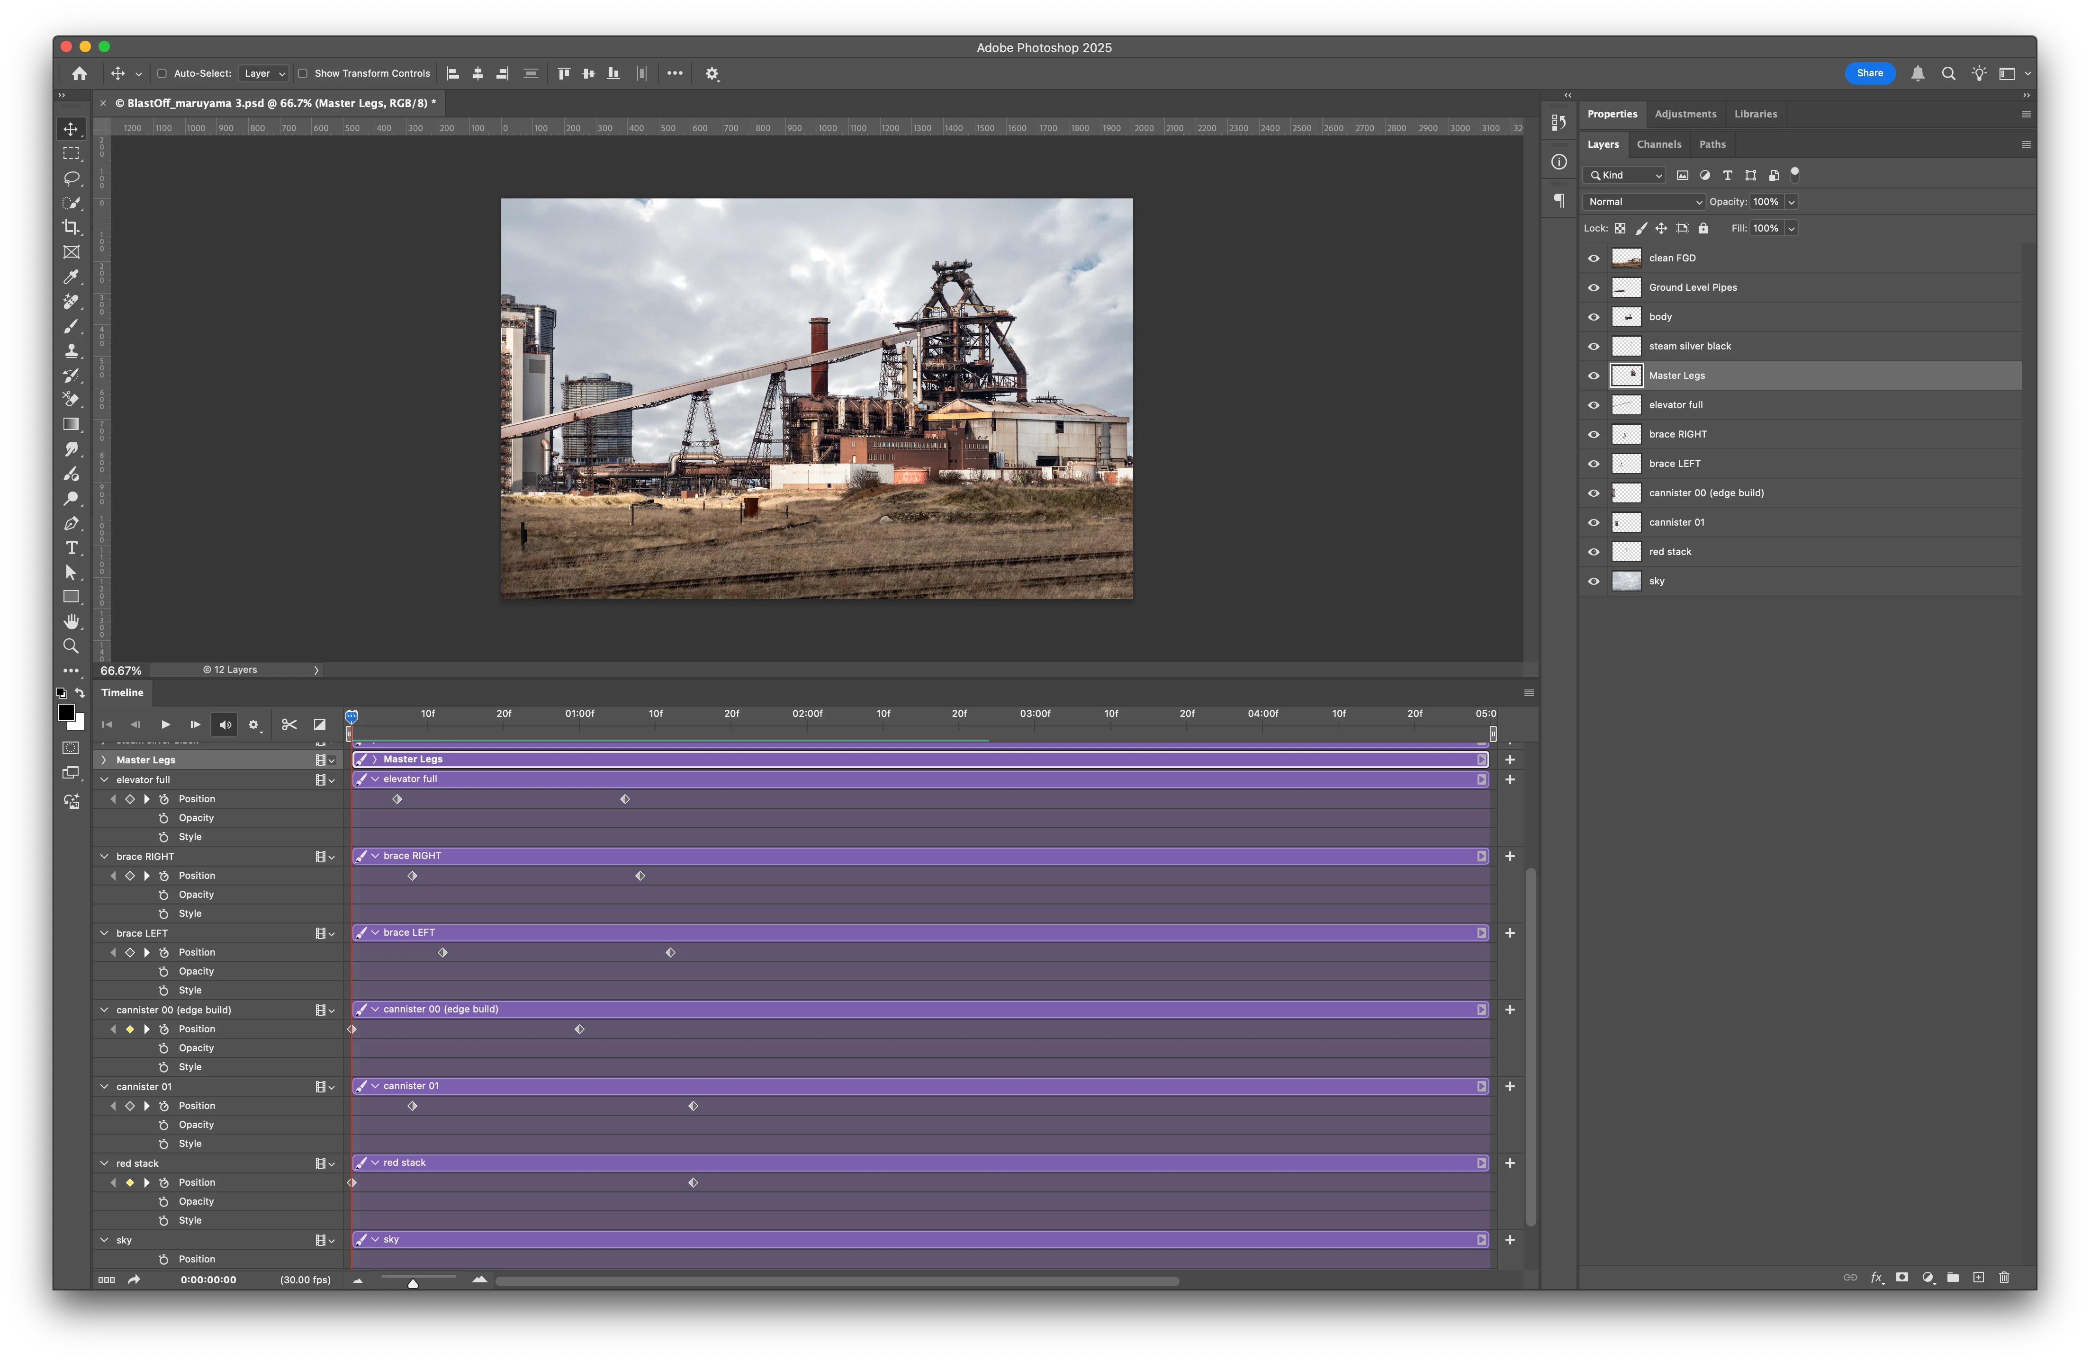Viewport: 2090px width, 1360px height.
Task: Select the Lasso tool
Action: 71,178
